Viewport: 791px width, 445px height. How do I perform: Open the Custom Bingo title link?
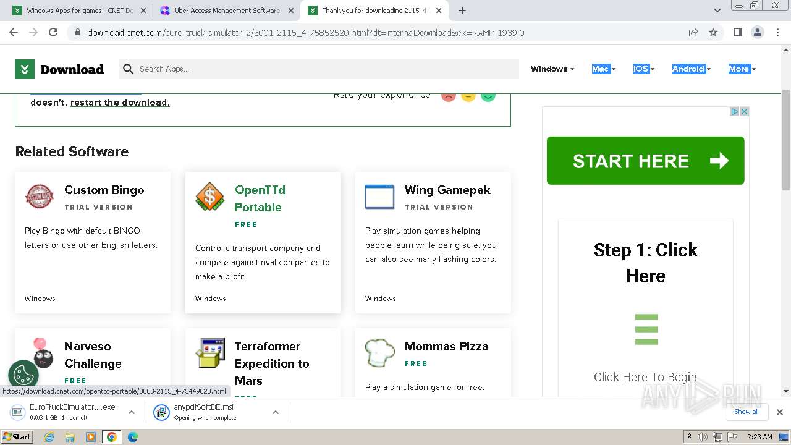click(104, 190)
